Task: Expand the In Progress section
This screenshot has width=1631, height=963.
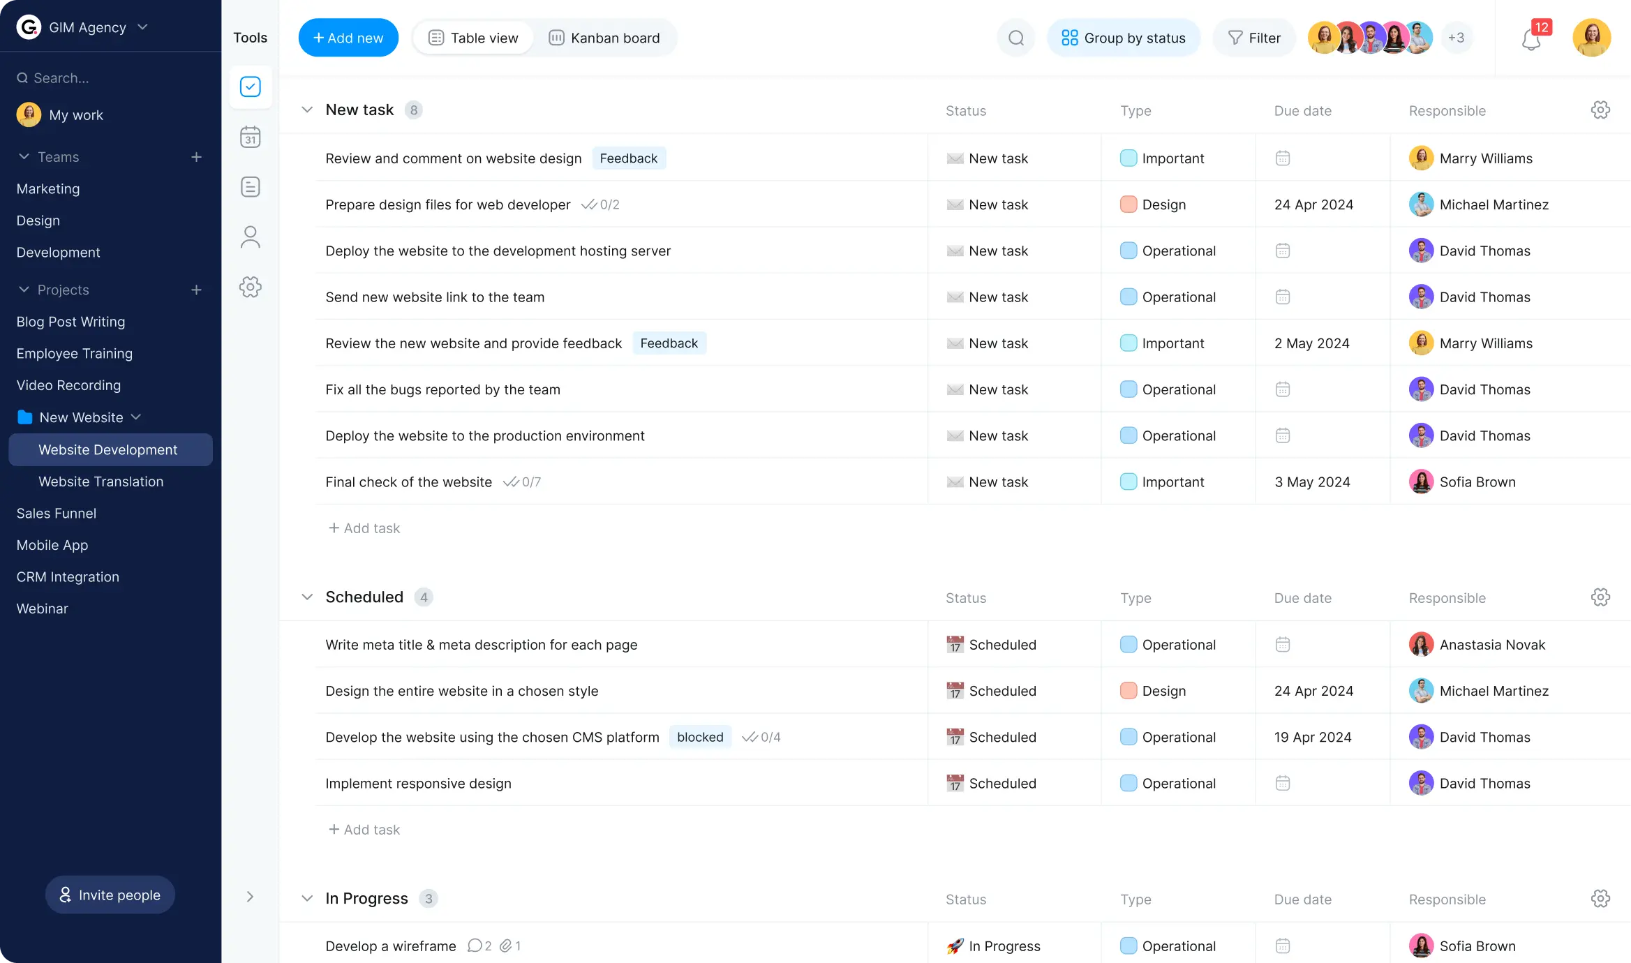Action: click(x=306, y=897)
